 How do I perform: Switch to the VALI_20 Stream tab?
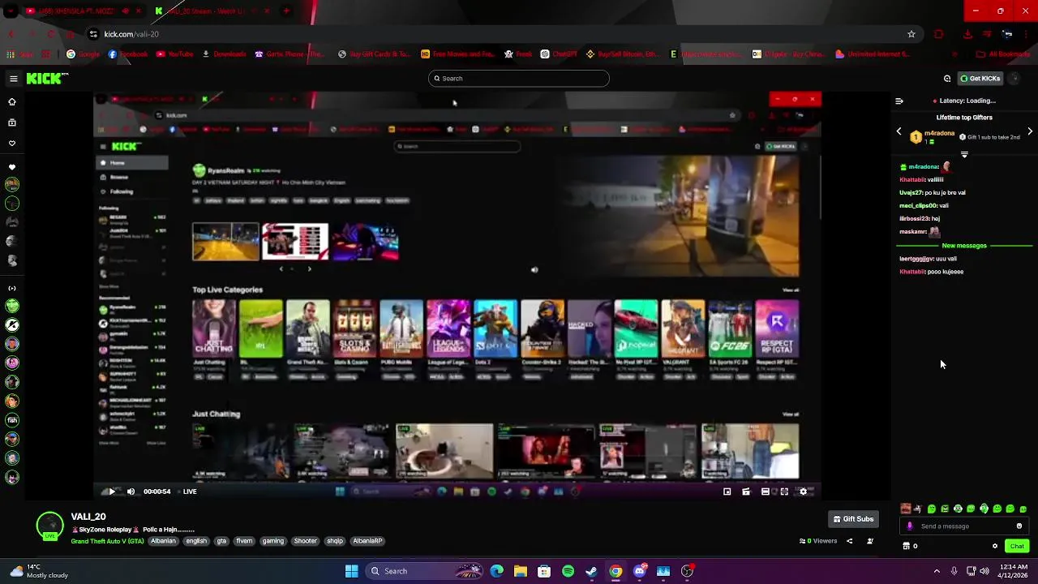[x=209, y=11]
